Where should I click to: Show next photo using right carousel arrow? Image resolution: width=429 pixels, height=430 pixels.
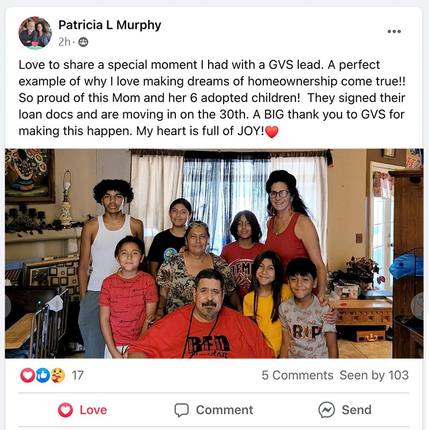point(419,306)
